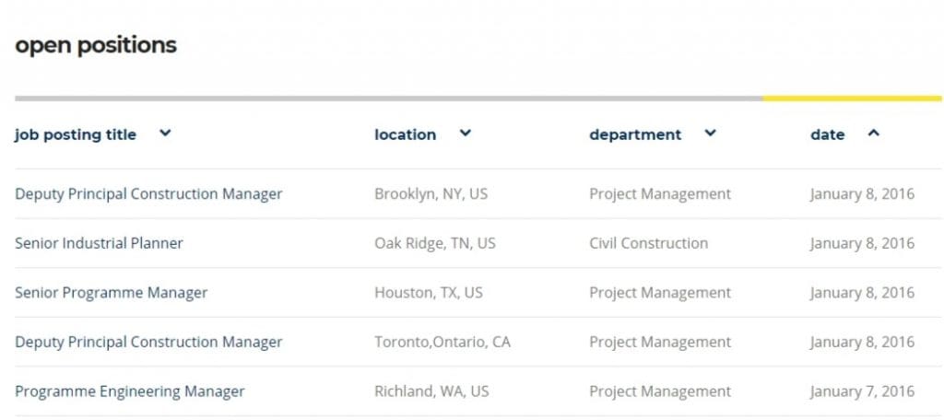Sort by the department column header
Viewport: 944px width, 420px height.
635,134
